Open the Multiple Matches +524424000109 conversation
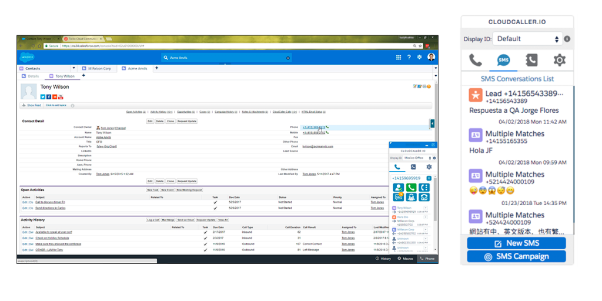602x301 pixels. click(x=517, y=222)
